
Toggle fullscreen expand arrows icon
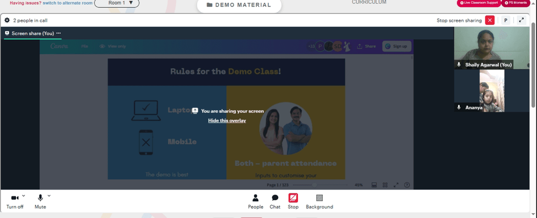tap(521, 20)
